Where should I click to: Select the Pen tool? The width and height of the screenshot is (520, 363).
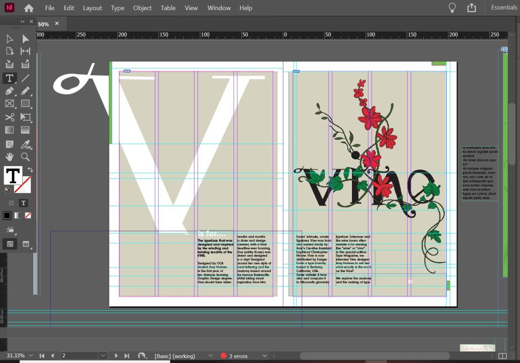tap(9, 91)
